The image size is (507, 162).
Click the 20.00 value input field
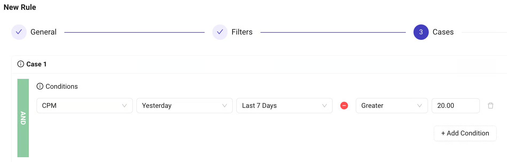tap(455, 106)
